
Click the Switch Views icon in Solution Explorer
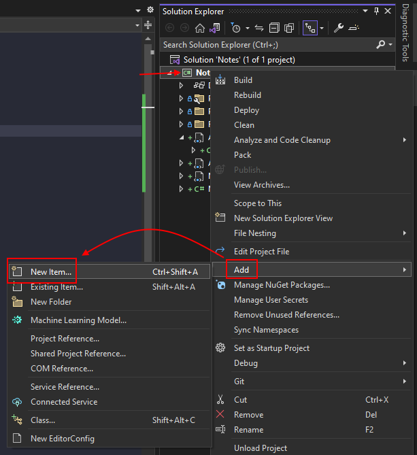pyautogui.click(x=215, y=28)
